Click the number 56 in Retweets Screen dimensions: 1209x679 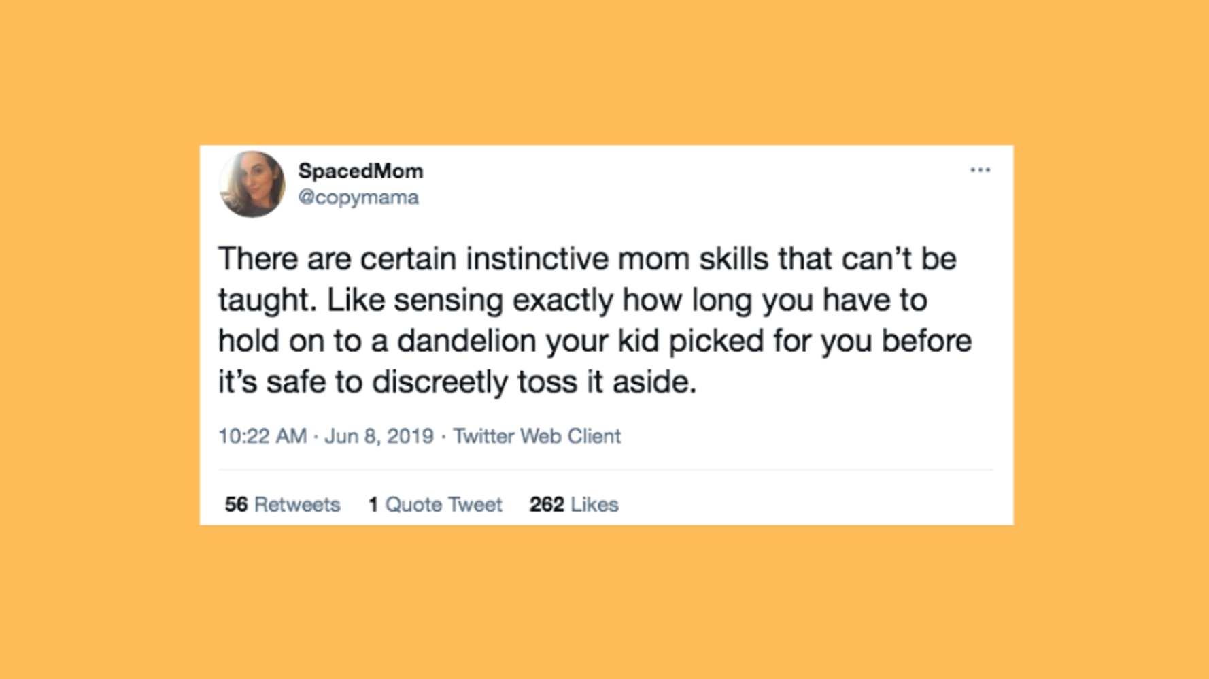click(236, 504)
